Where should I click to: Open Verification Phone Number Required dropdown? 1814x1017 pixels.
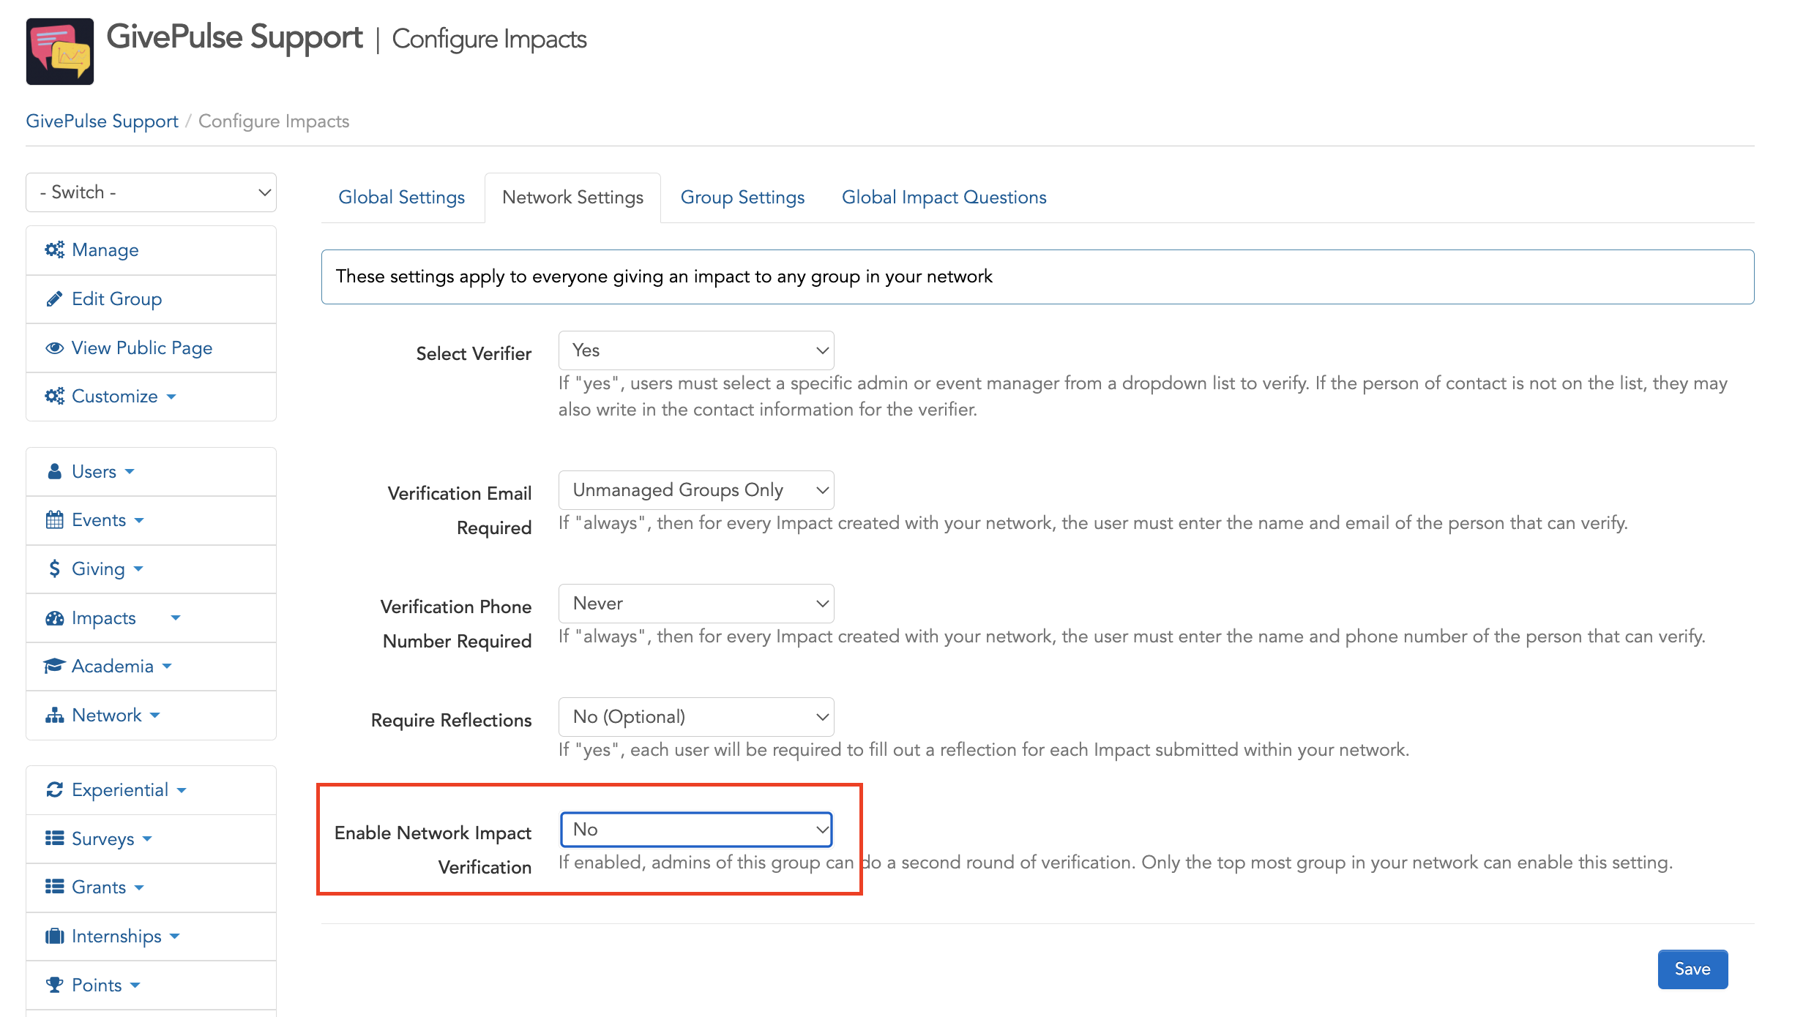pyautogui.click(x=696, y=604)
